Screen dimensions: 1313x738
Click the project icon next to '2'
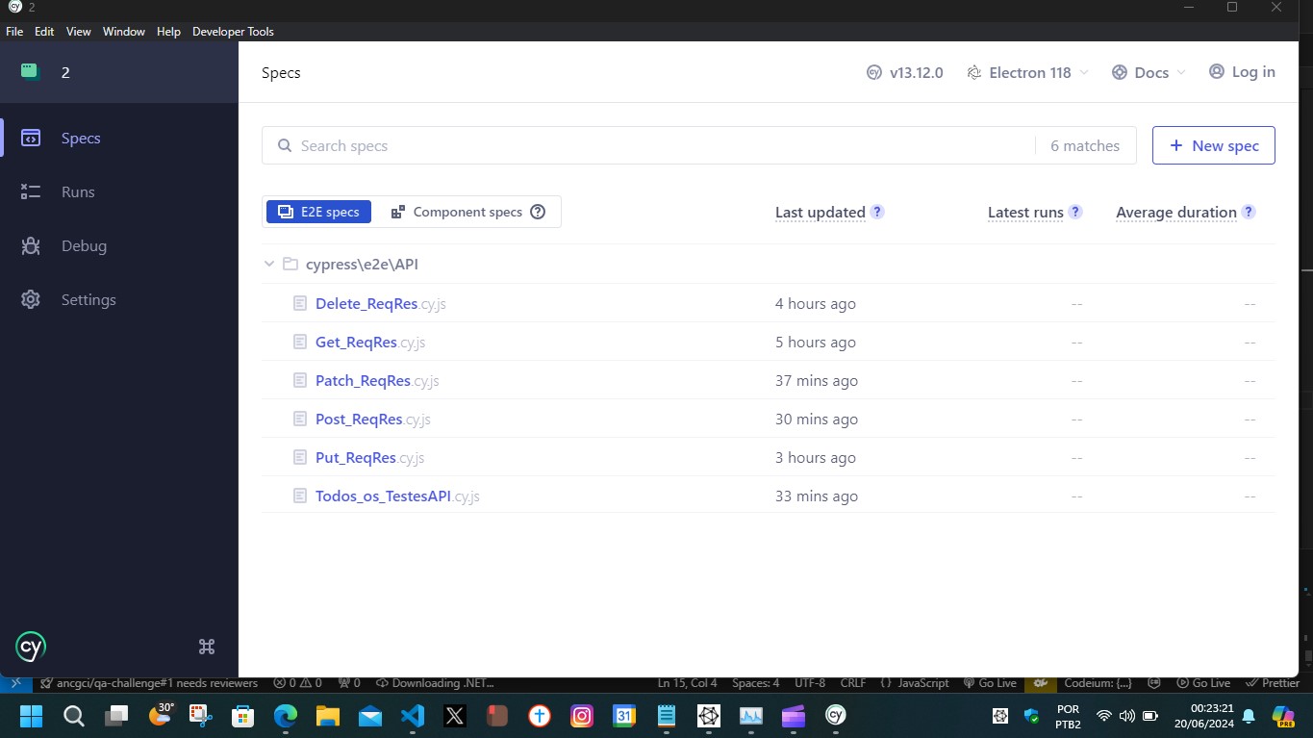click(30, 71)
